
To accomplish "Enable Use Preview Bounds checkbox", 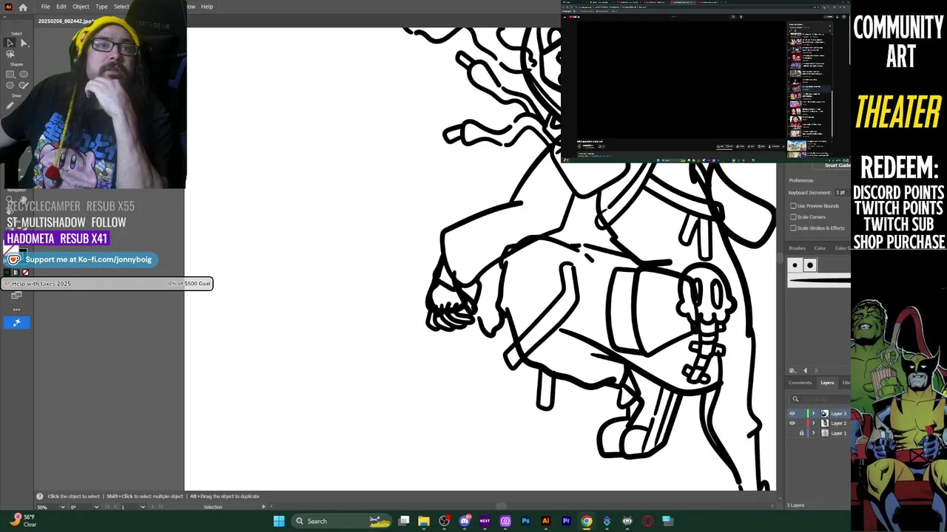I will (x=793, y=206).
